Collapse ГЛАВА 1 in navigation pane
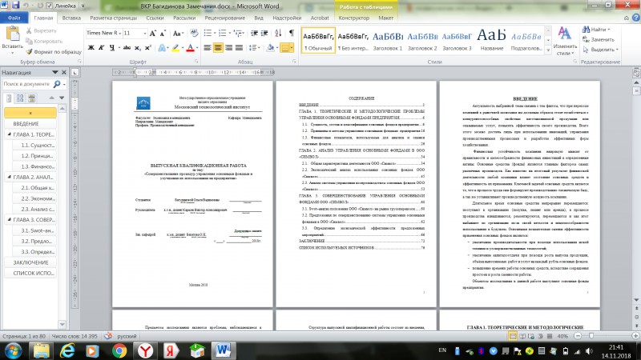This screenshot has height=360, width=641. pyautogui.click(x=9, y=134)
